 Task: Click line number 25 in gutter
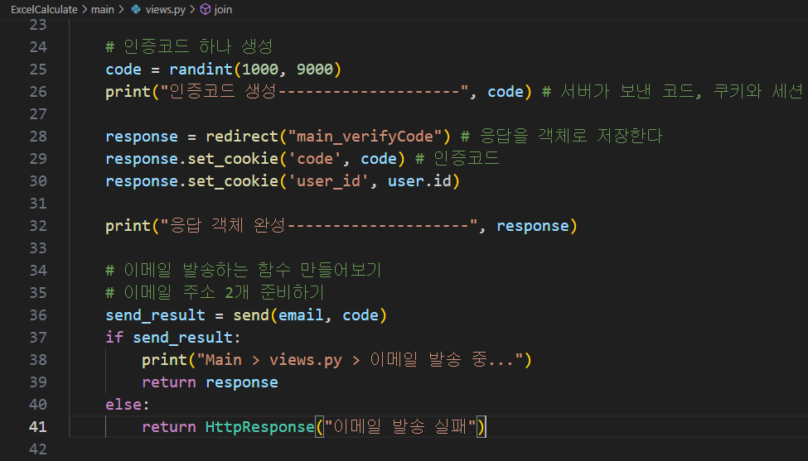click(x=38, y=70)
